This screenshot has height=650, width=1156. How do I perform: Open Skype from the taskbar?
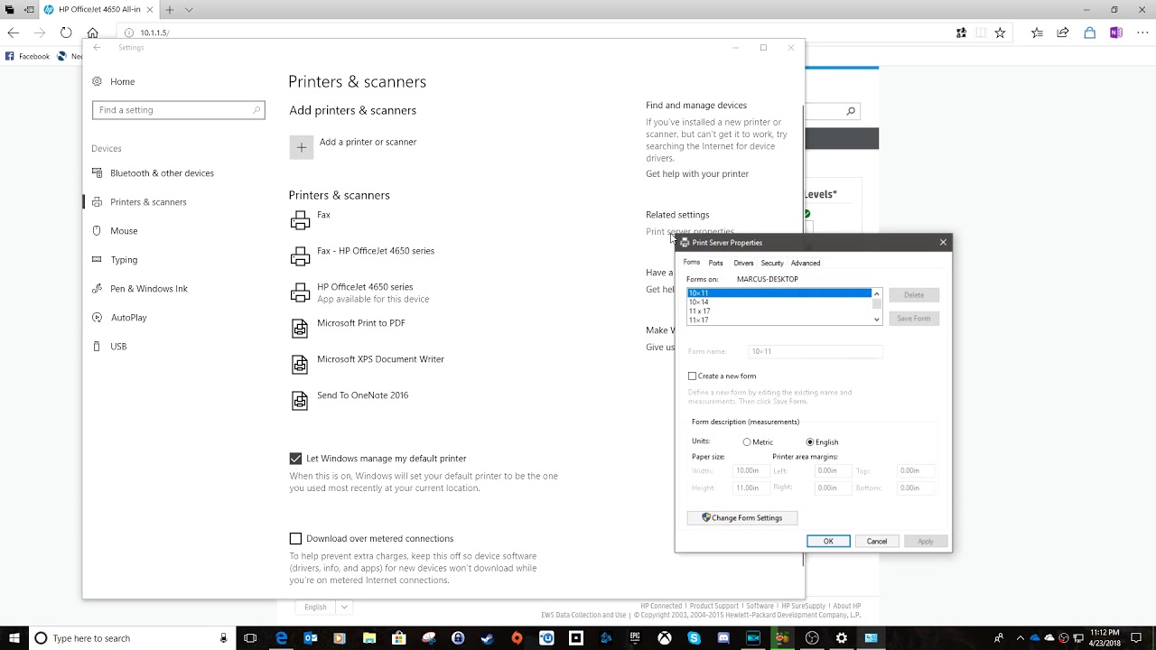coord(694,638)
